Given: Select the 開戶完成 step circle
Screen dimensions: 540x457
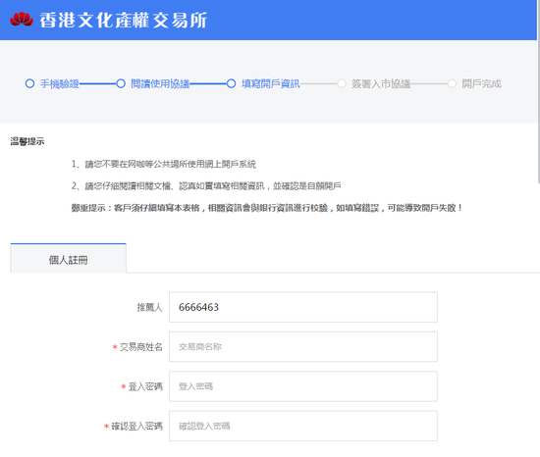Looking at the screenshot, I should (x=452, y=83).
